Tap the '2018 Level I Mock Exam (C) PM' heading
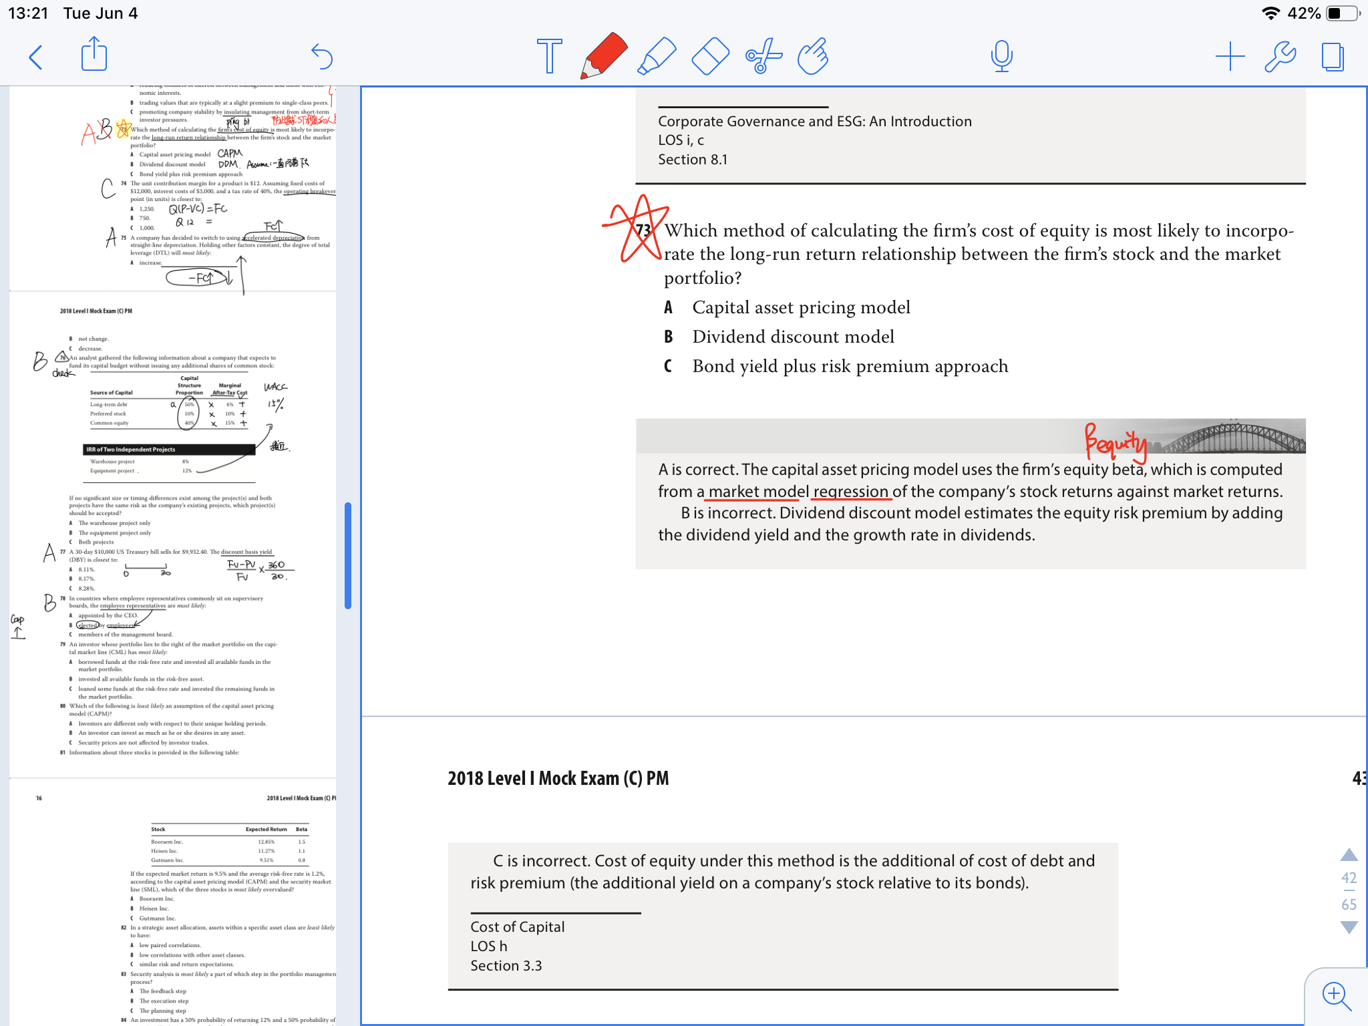Viewport: 1368px width, 1026px height. click(x=558, y=779)
